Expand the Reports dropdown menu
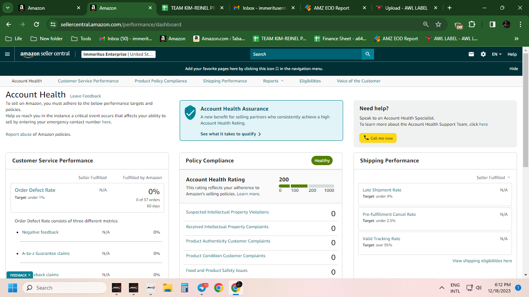This screenshot has width=529, height=297. point(273,81)
